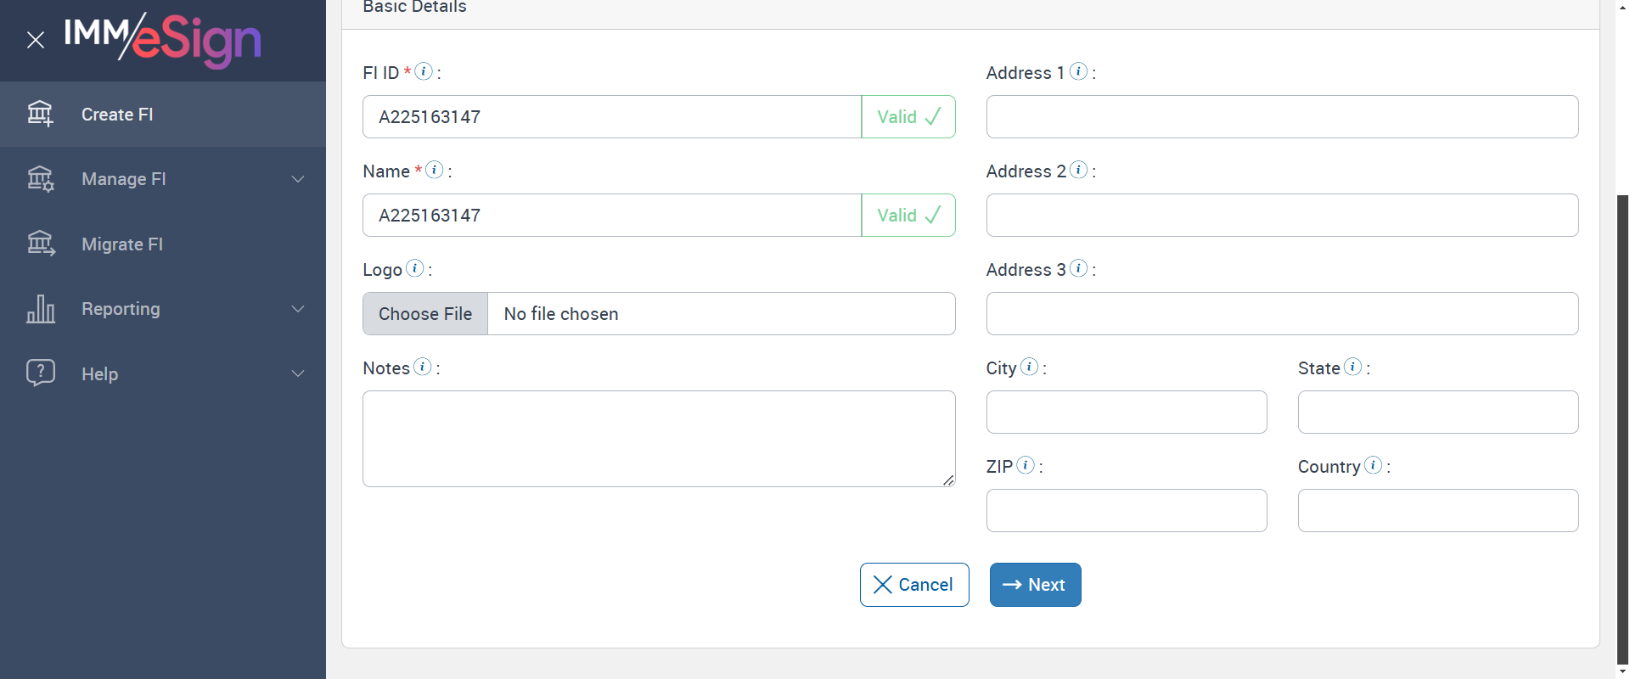Click the vertical page scrollbar
This screenshot has width=1630, height=679.
(x=1622, y=424)
